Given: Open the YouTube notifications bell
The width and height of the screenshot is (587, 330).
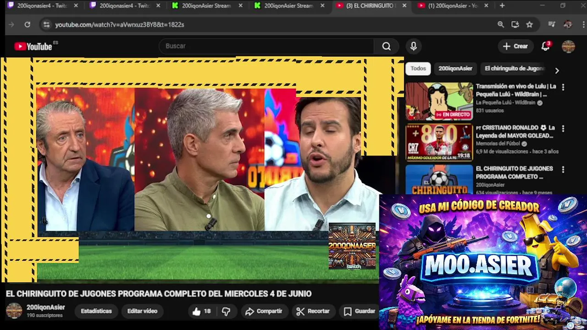Looking at the screenshot, I should 545,46.
